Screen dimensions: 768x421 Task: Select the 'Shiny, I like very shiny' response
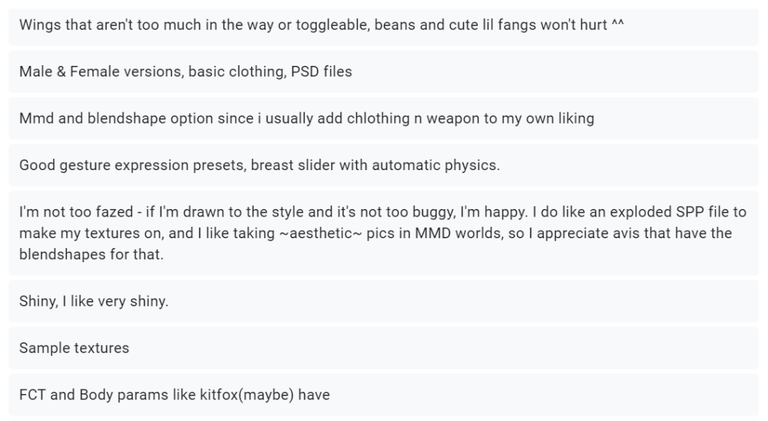pyautogui.click(x=94, y=302)
